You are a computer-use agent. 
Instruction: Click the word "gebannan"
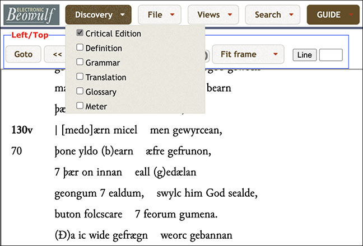point(211,235)
